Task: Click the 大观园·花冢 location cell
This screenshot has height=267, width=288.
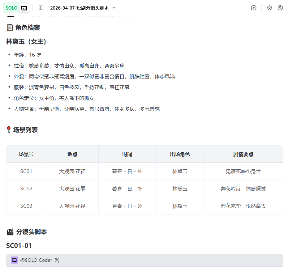Action: [x=72, y=189]
